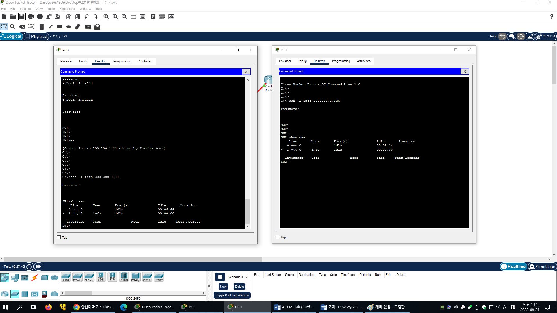Screen dimensions: 557x313
Task: Click the New scenario button
Action: (x=223, y=287)
